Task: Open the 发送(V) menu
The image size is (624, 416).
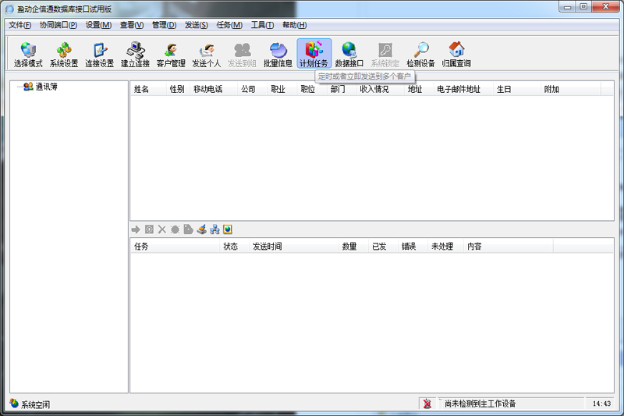Action: (x=197, y=25)
